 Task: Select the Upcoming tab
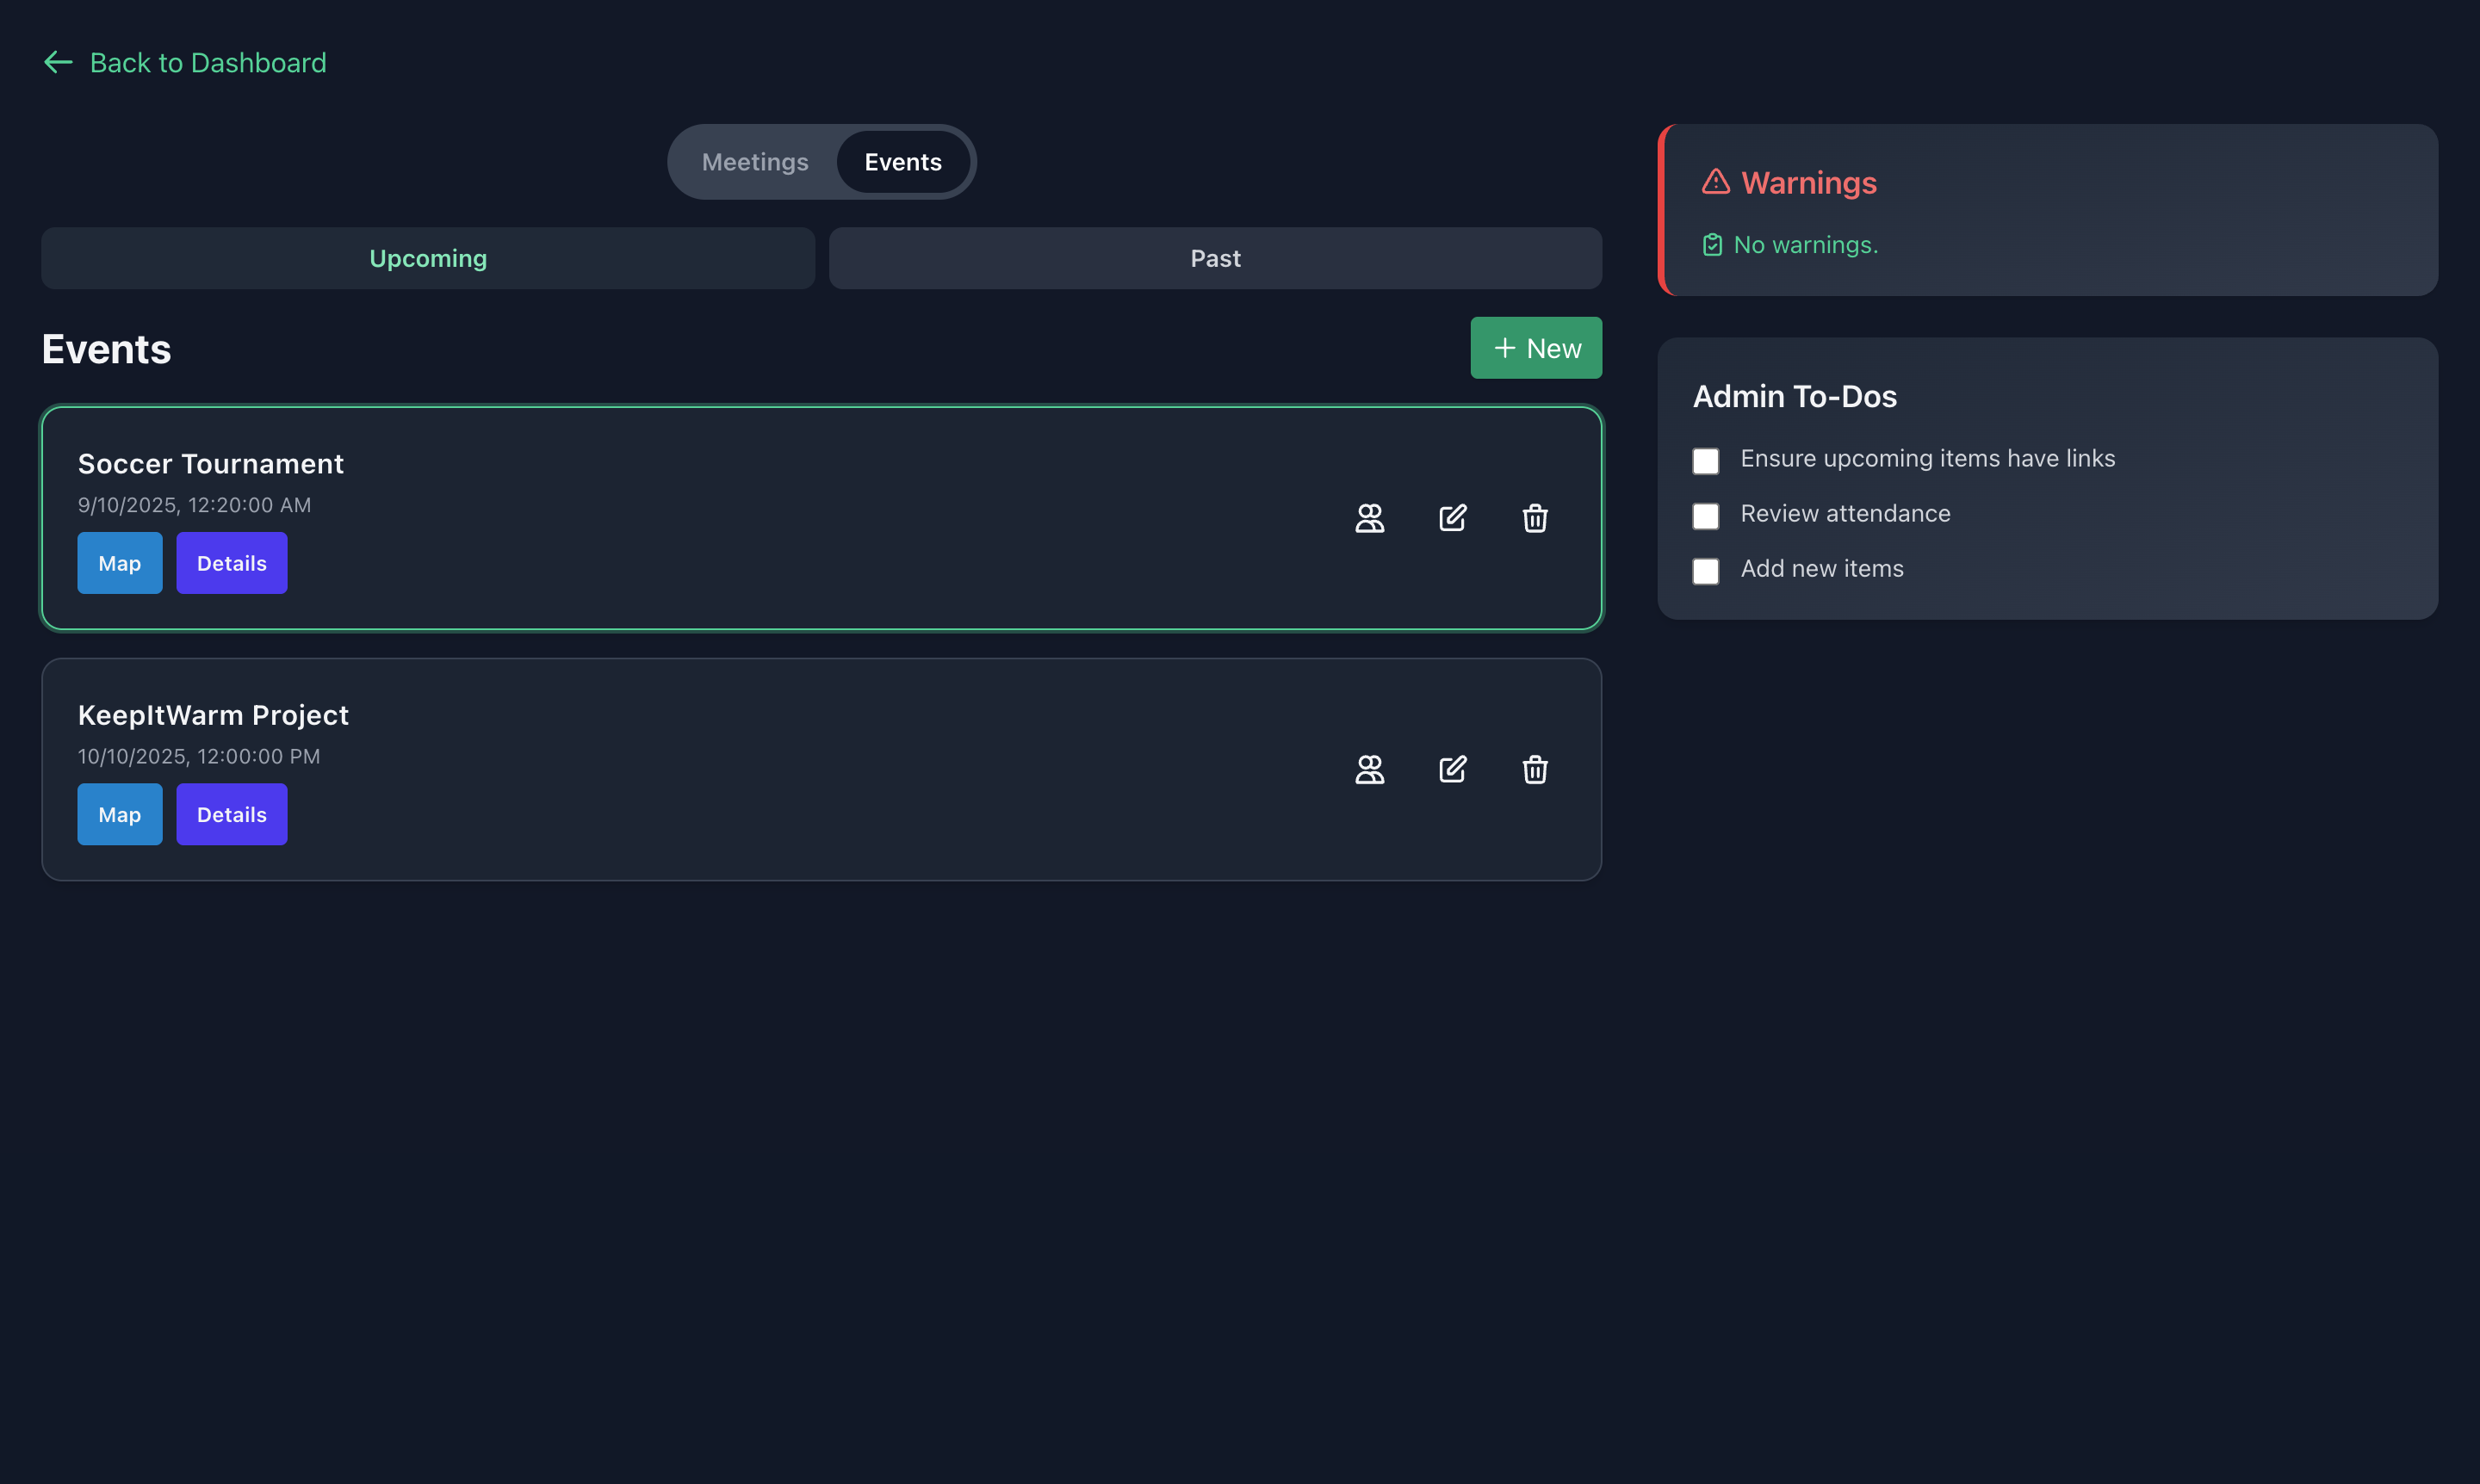(x=428, y=259)
